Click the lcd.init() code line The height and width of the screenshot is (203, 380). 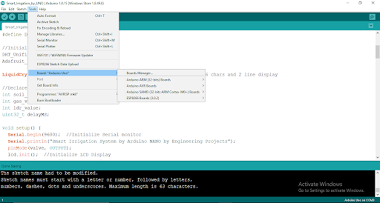point(59,154)
